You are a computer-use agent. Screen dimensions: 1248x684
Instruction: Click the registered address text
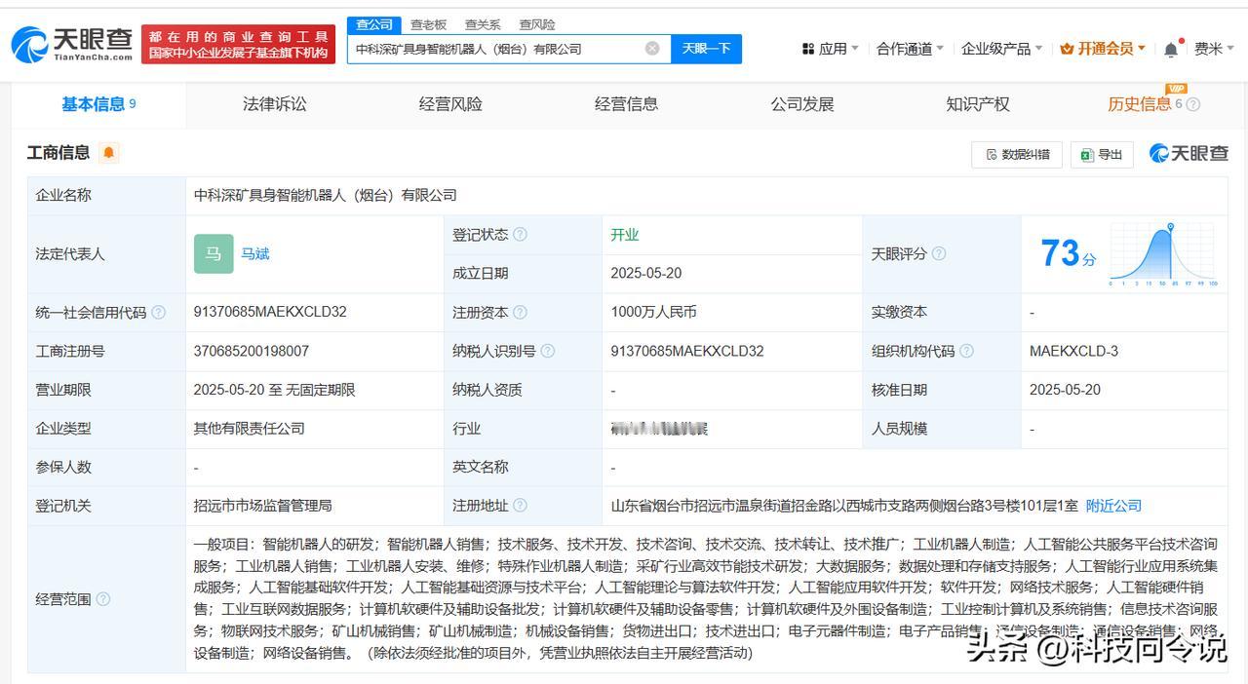click(844, 506)
